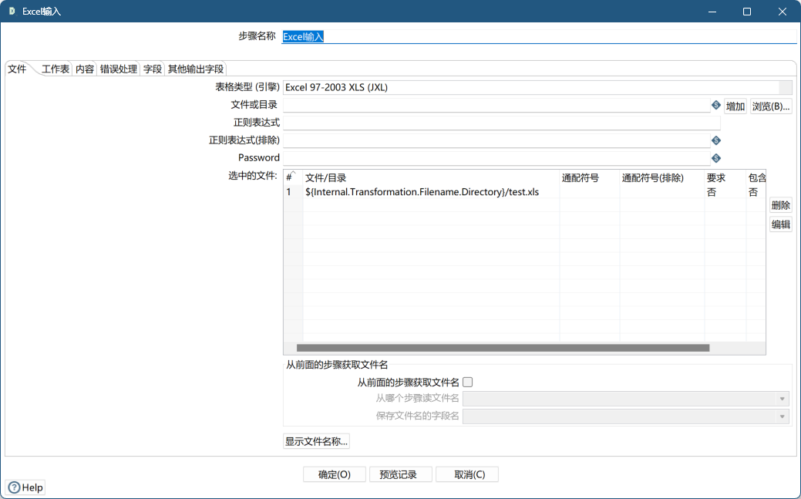Screen dimensions: 801x499
Task: Click 删除 to remove selected file
Action: click(x=780, y=205)
